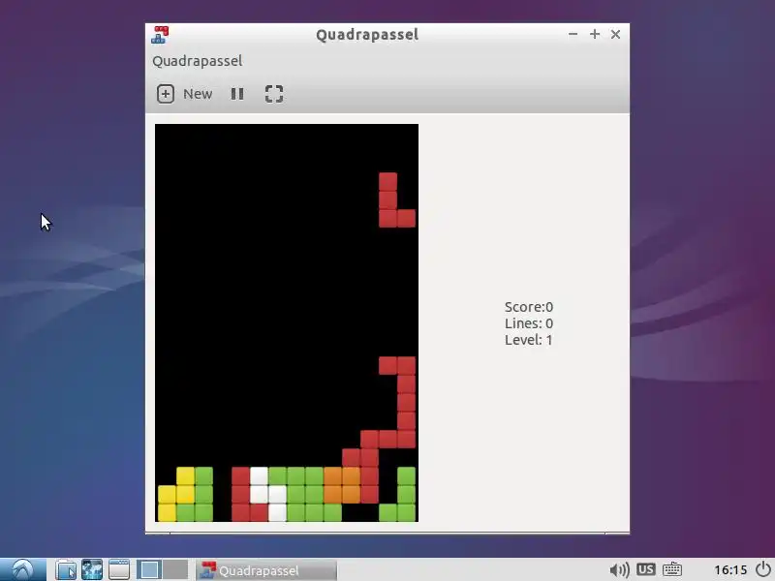Screen dimensions: 775x581
Task: Click the show desktop taskbar icon
Action: tap(119, 569)
